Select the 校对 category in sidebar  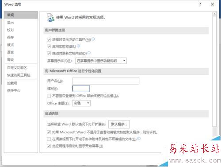click(x=21, y=30)
